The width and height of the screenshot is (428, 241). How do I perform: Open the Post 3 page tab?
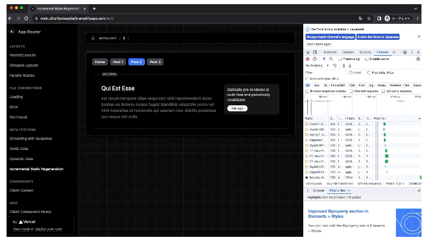(155, 62)
